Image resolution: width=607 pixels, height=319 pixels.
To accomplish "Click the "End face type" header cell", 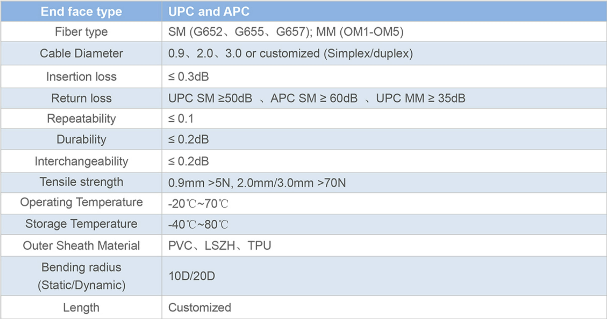I will 81,12.
